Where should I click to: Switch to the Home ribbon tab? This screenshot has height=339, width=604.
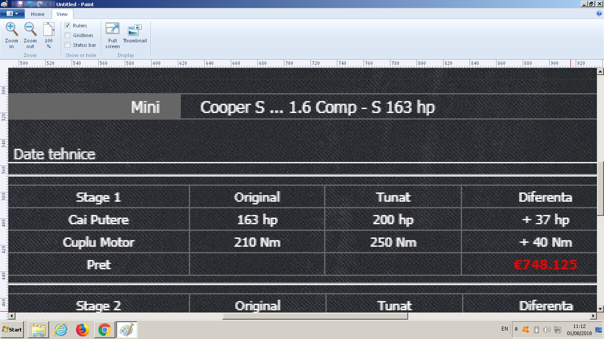point(38,14)
